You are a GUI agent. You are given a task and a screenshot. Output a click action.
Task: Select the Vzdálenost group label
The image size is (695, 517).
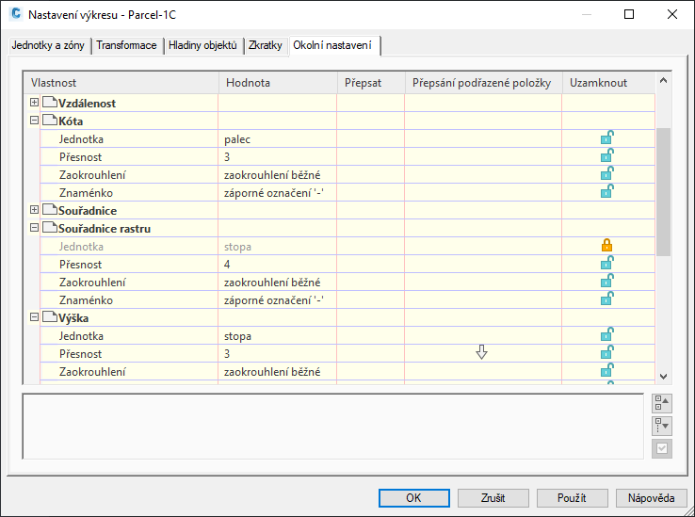88,104
